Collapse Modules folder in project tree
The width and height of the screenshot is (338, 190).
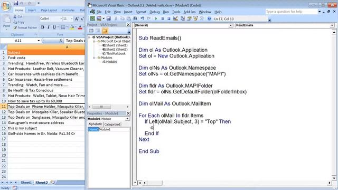(94, 58)
